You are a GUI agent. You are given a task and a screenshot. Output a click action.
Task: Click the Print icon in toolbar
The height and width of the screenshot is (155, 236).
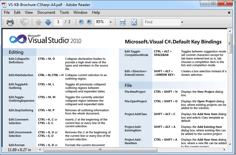point(10,22)
